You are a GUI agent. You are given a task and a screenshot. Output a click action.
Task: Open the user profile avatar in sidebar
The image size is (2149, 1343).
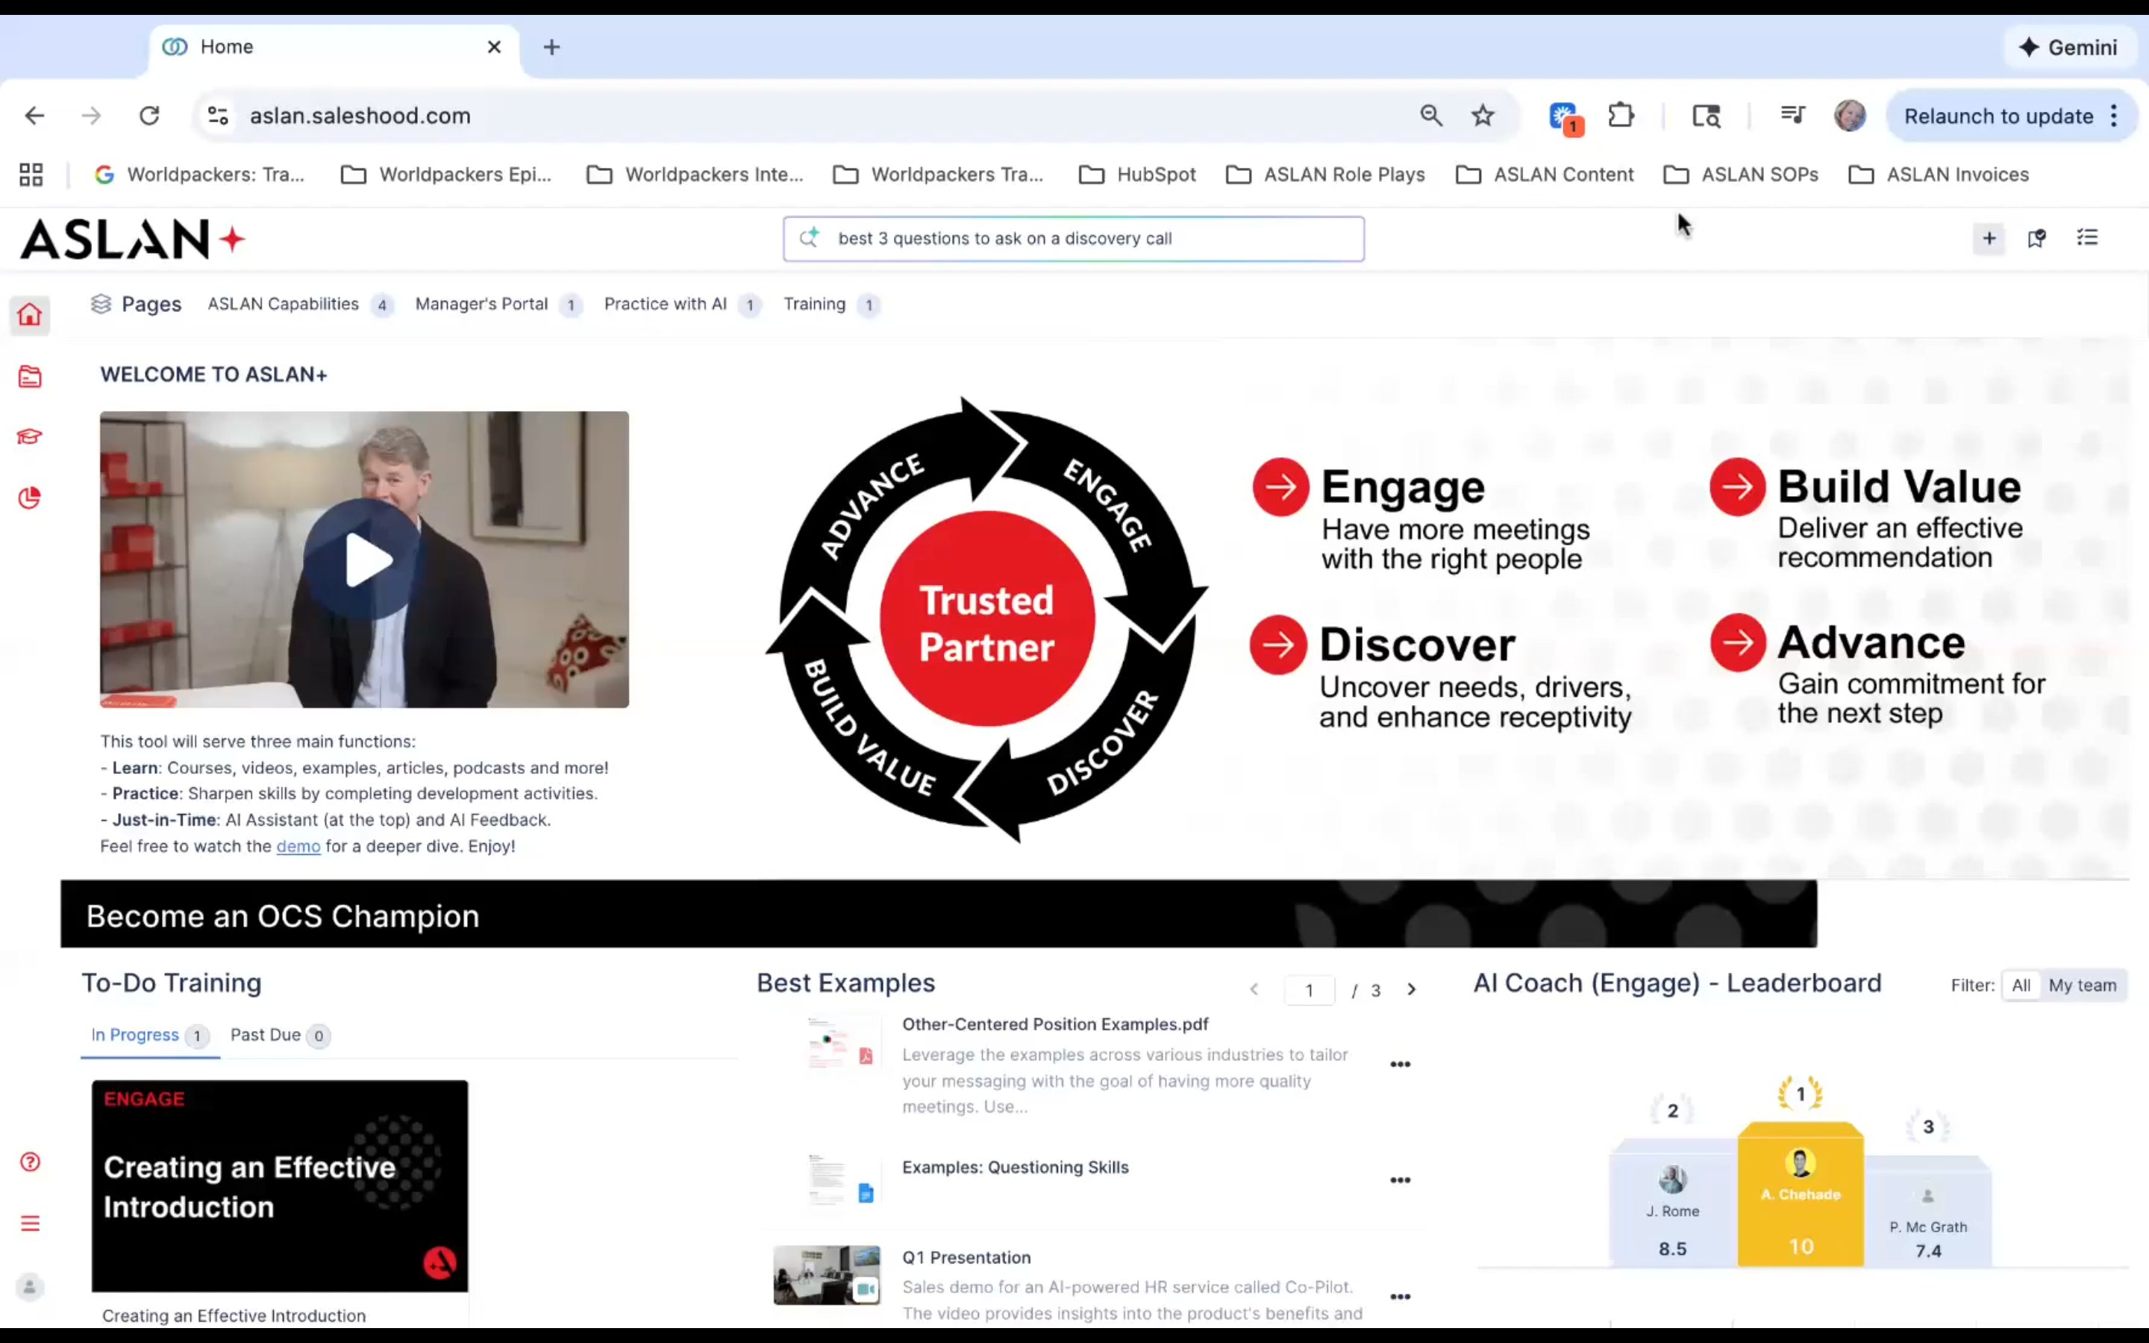point(29,1286)
